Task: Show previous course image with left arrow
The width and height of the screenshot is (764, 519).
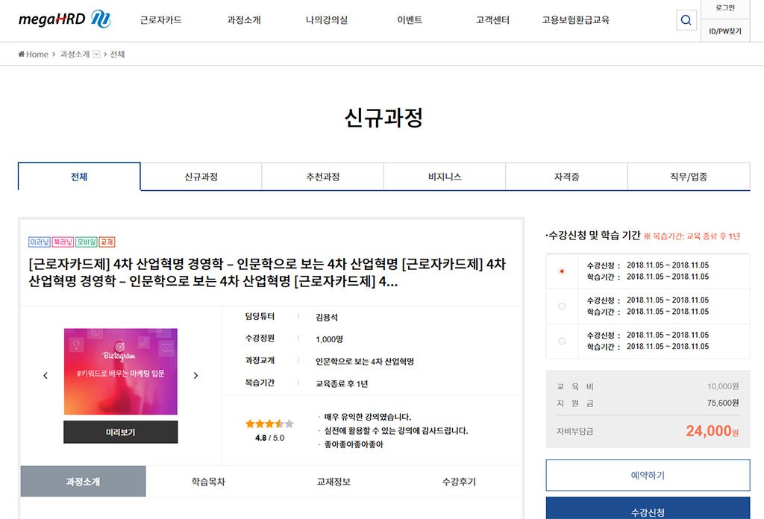Action: tap(46, 376)
